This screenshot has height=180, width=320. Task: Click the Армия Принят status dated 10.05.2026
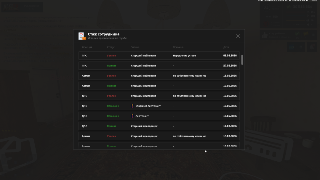click(x=111, y=86)
